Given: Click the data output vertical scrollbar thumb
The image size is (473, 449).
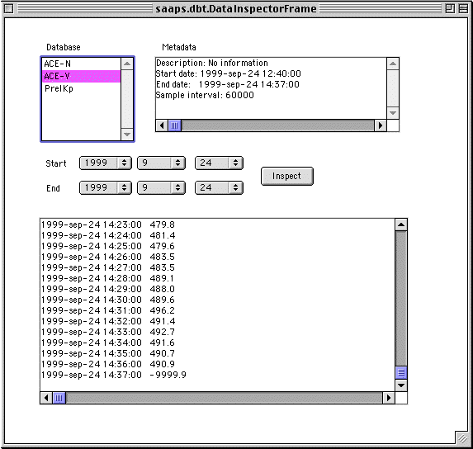Looking at the screenshot, I should point(401,373).
